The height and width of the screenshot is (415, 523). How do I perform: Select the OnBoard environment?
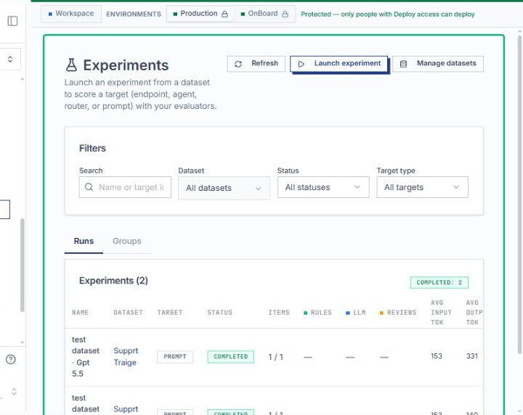point(264,14)
